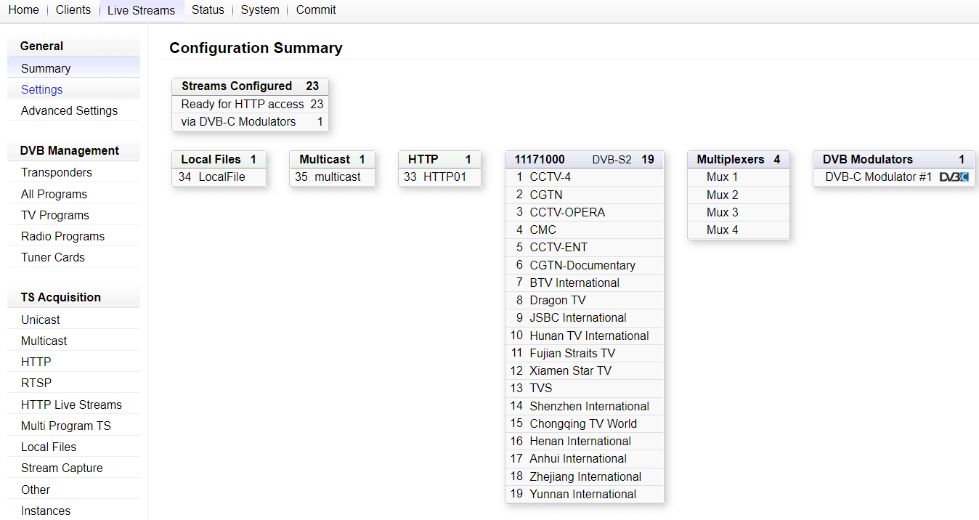Open DVB-C Modulator #1 entry
This screenshot has height=520, width=979.
[877, 177]
